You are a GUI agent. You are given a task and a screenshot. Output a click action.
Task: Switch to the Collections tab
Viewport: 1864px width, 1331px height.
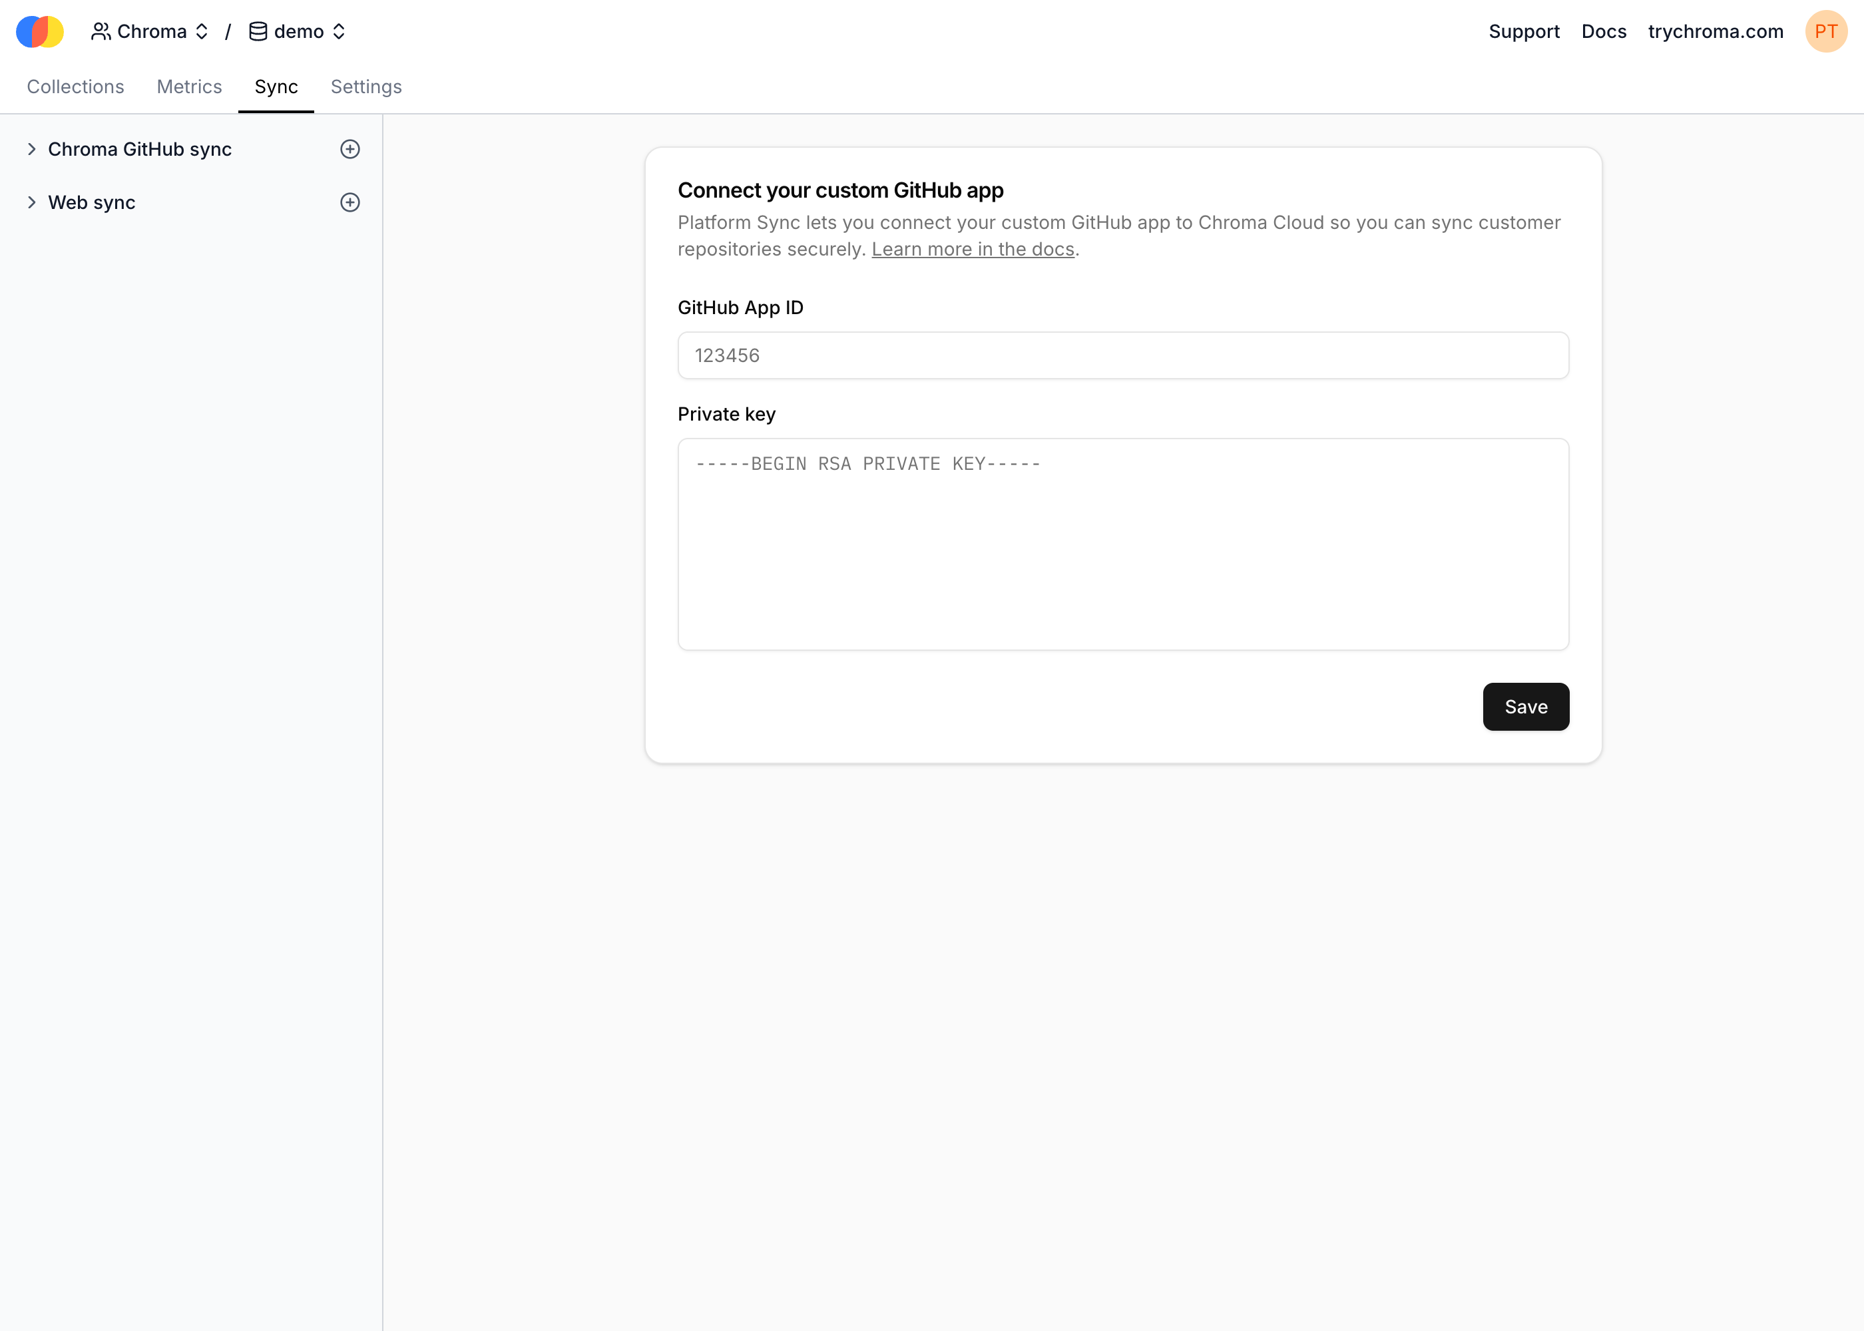point(75,87)
